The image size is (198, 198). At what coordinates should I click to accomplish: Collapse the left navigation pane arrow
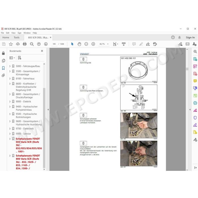48,109
